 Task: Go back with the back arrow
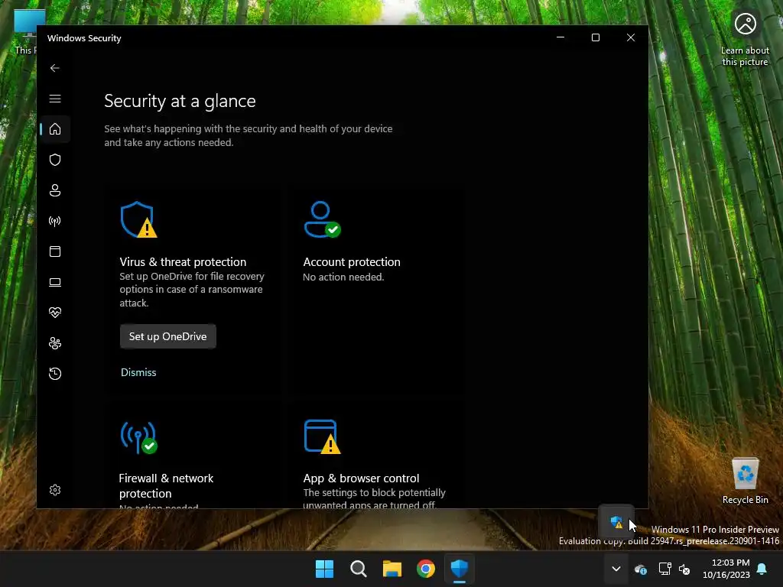tap(55, 68)
